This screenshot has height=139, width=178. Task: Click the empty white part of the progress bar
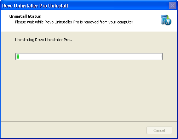tap(91, 56)
